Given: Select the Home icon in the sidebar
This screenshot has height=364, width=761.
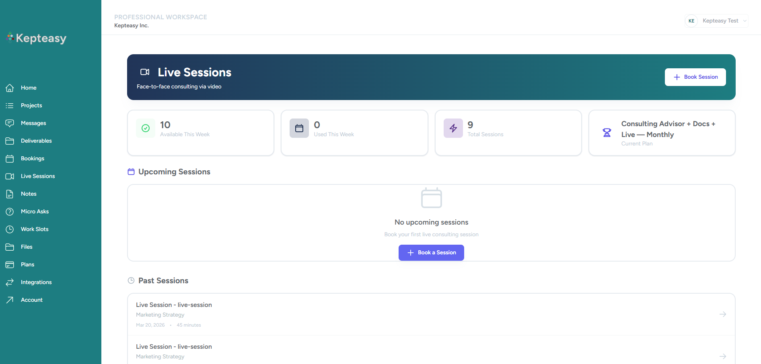Looking at the screenshot, I should (10, 88).
